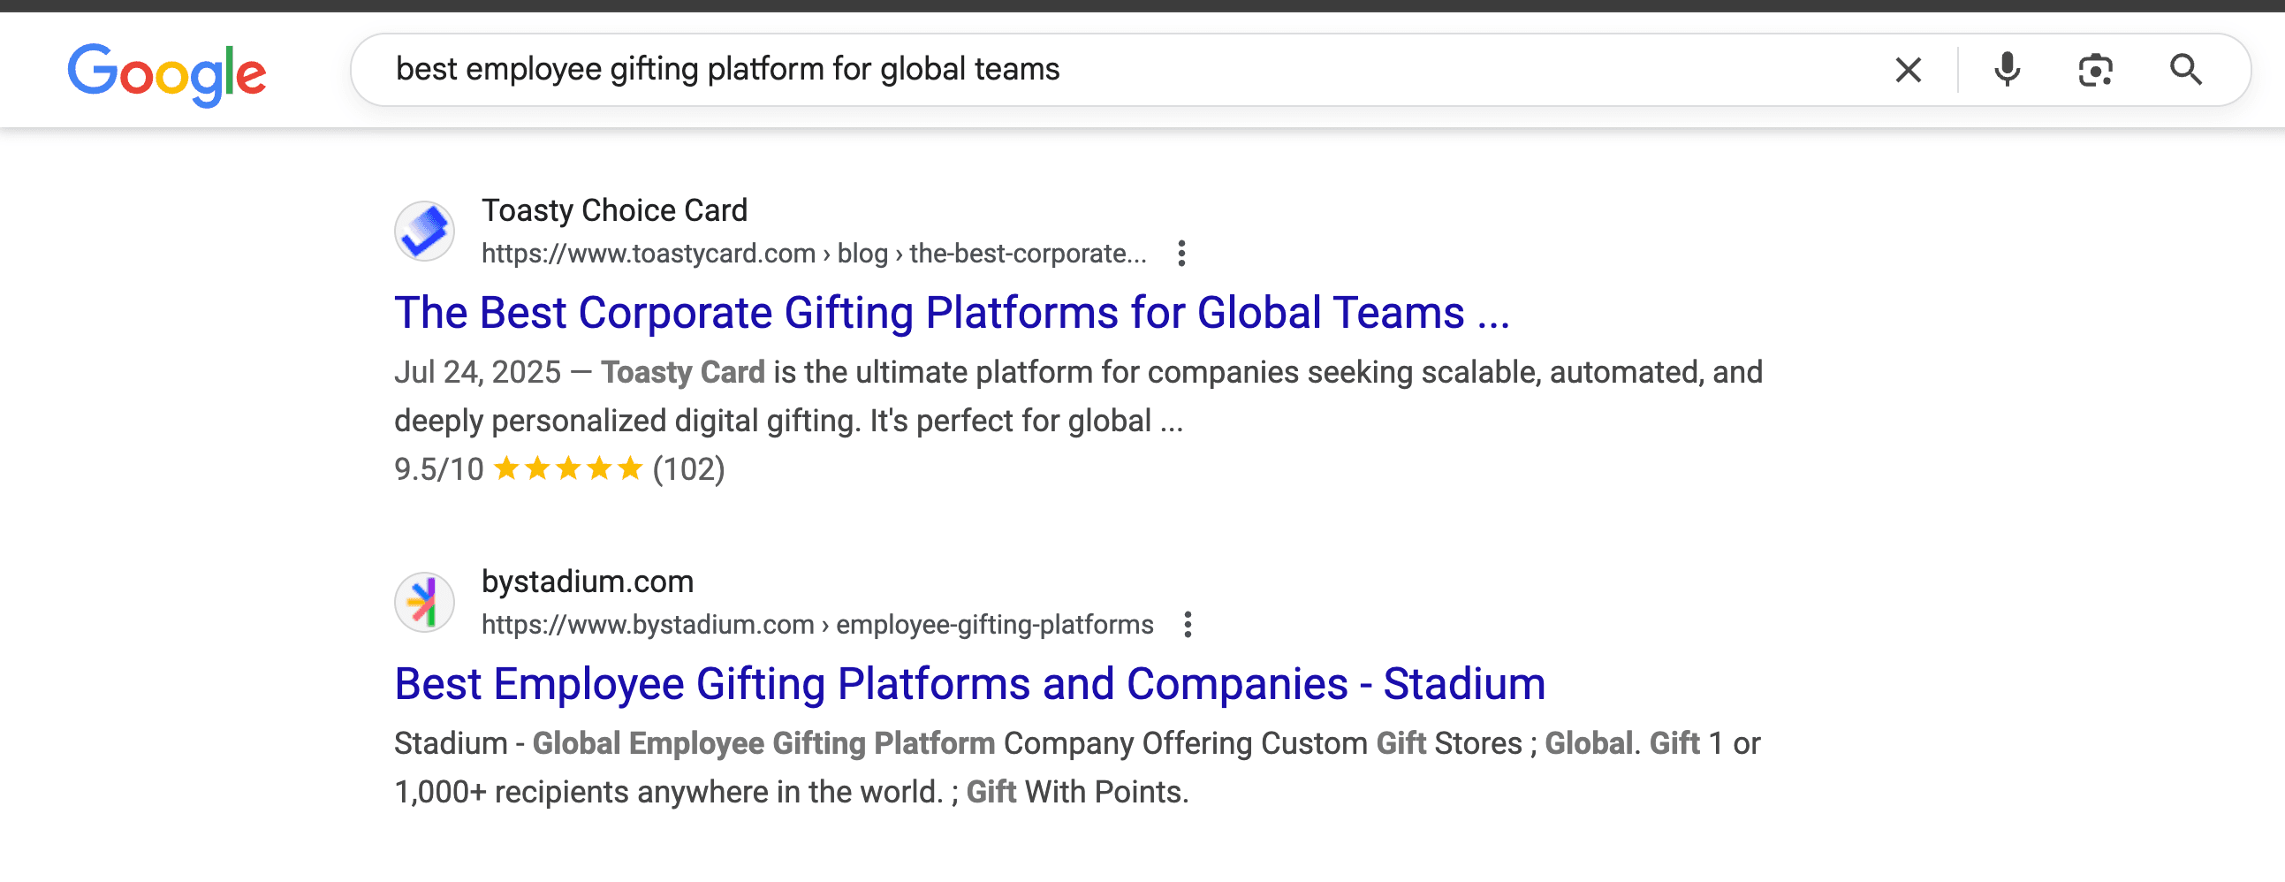This screenshot has width=2285, height=882.
Task: Click the star rating icons on Toasty result
Action: [x=567, y=468]
